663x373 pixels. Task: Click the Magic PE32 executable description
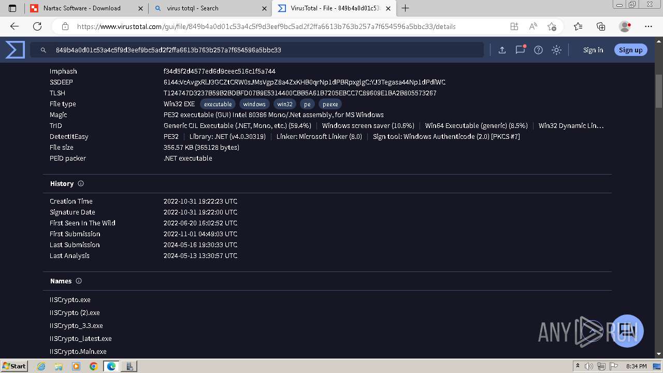click(x=273, y=115)
